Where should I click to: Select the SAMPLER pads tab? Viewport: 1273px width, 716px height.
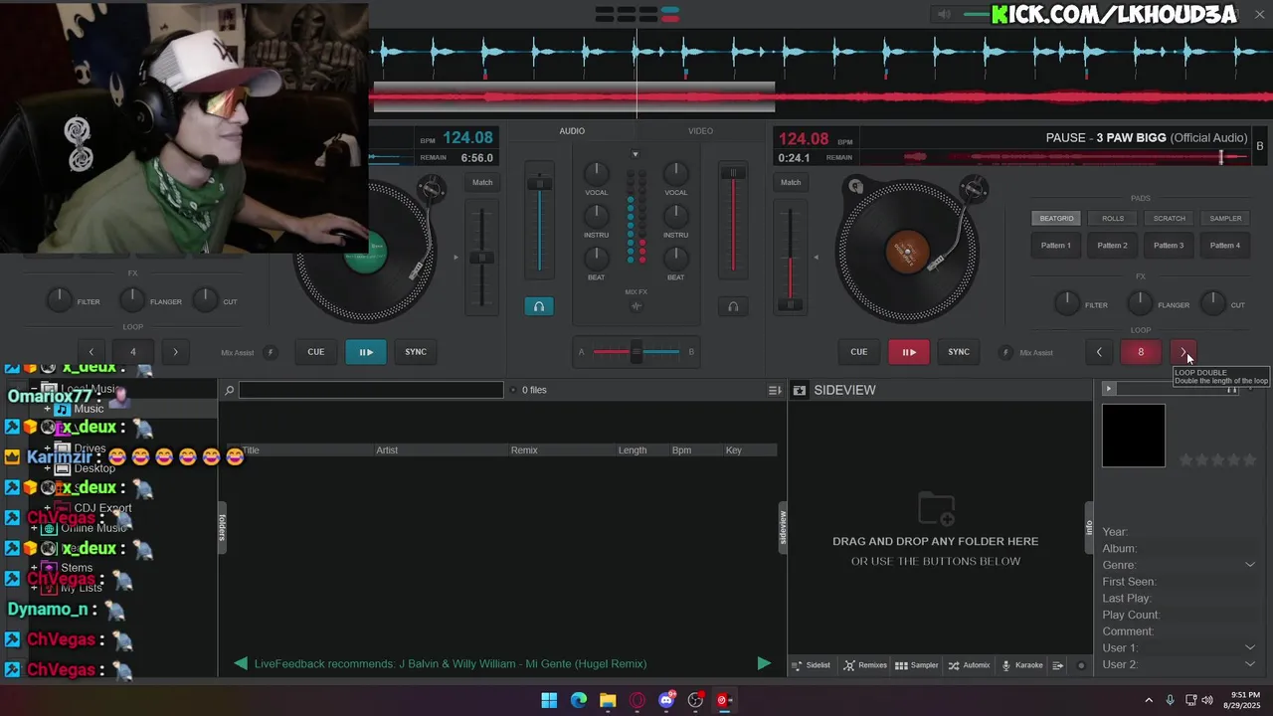pyautogui.click(x=1225, y=219)
